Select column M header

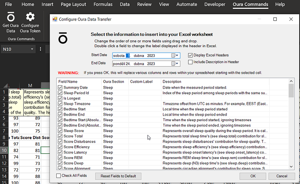coord(30,86)
